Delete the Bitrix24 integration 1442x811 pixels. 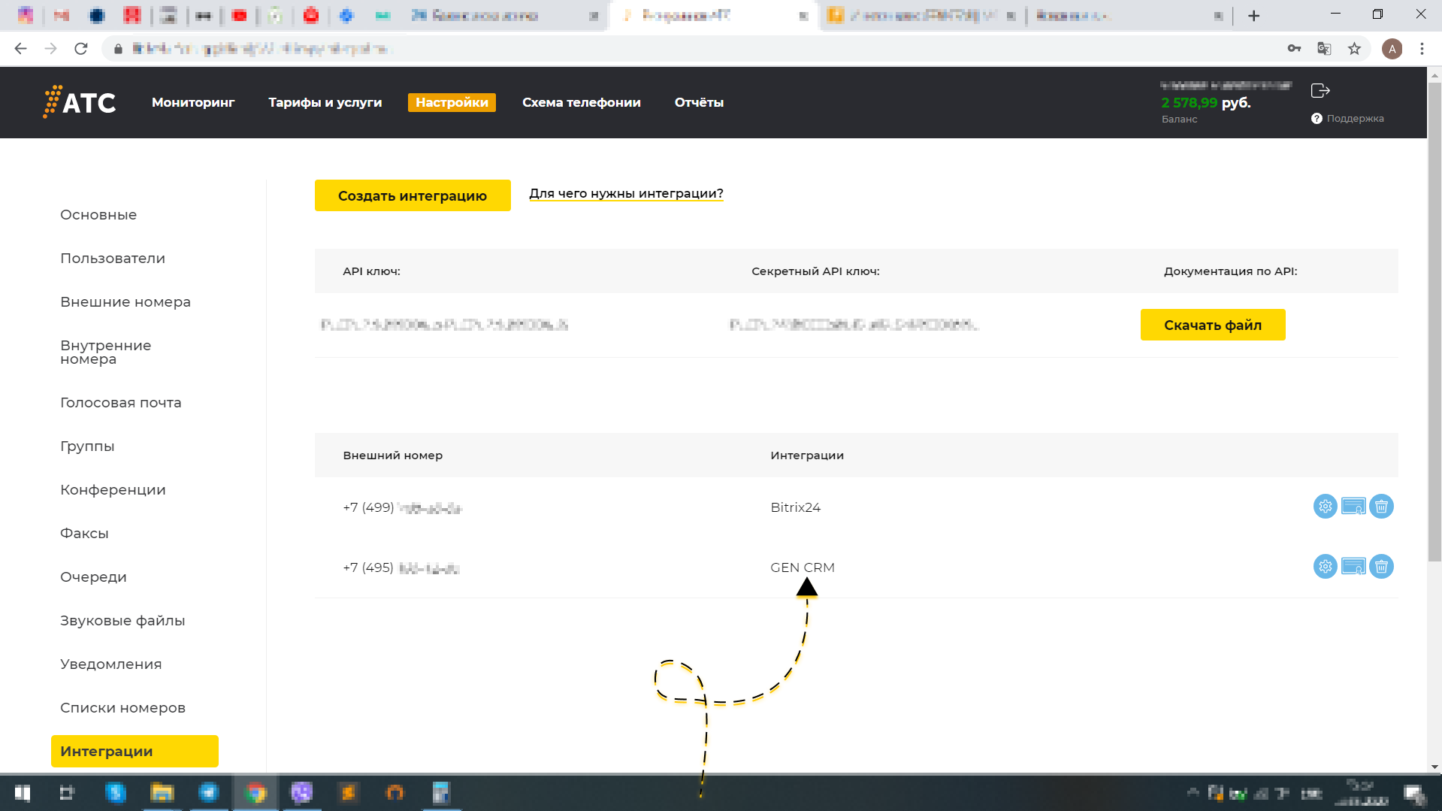1381,507
